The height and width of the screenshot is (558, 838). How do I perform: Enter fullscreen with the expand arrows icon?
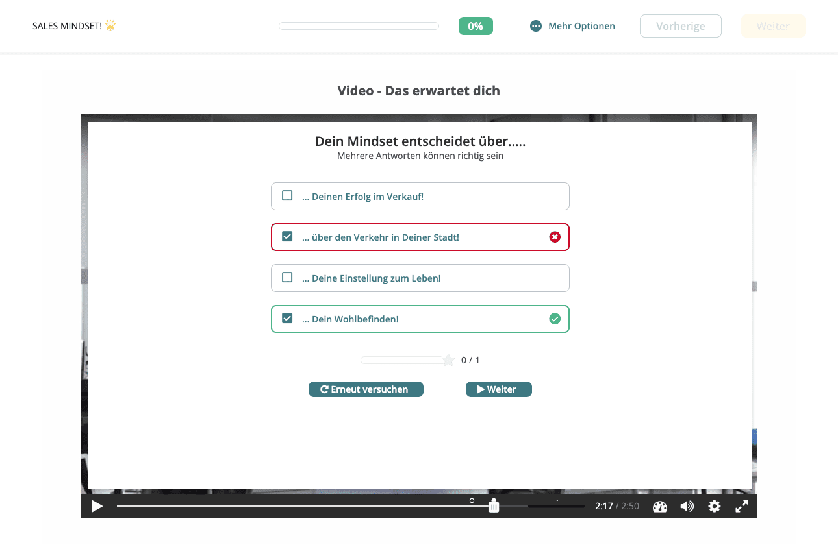(x=742, y=507)
